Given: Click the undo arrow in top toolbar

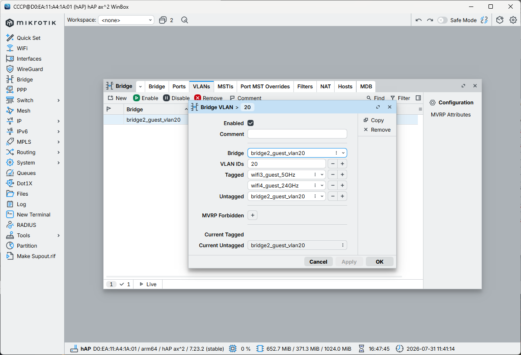Looking at the screenshot, I should [418, 20].
